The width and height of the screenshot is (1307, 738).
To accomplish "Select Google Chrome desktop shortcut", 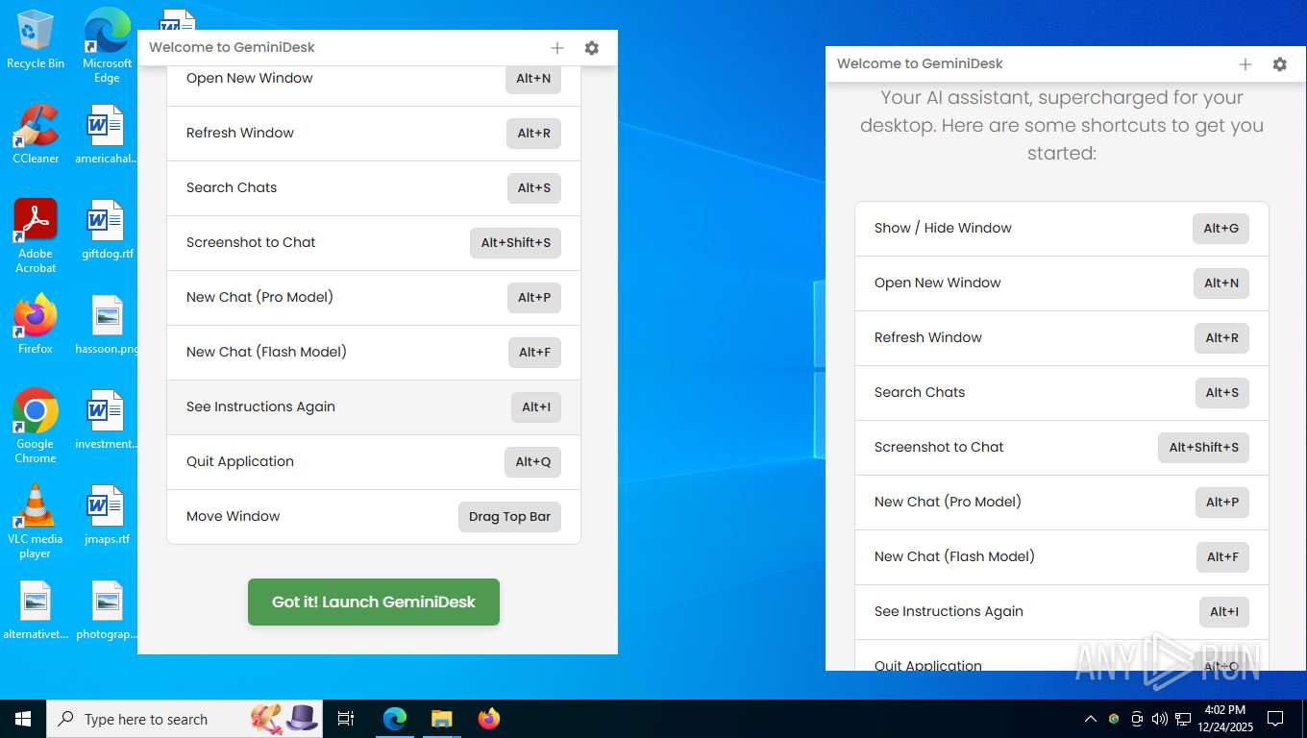I will pyautogui.click(x=36, y=427).
